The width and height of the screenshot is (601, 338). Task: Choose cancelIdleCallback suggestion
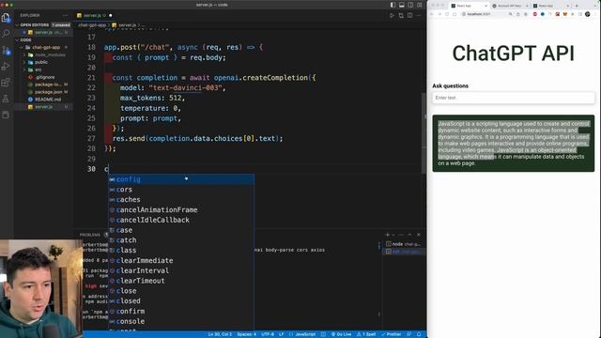pos(181,220)
